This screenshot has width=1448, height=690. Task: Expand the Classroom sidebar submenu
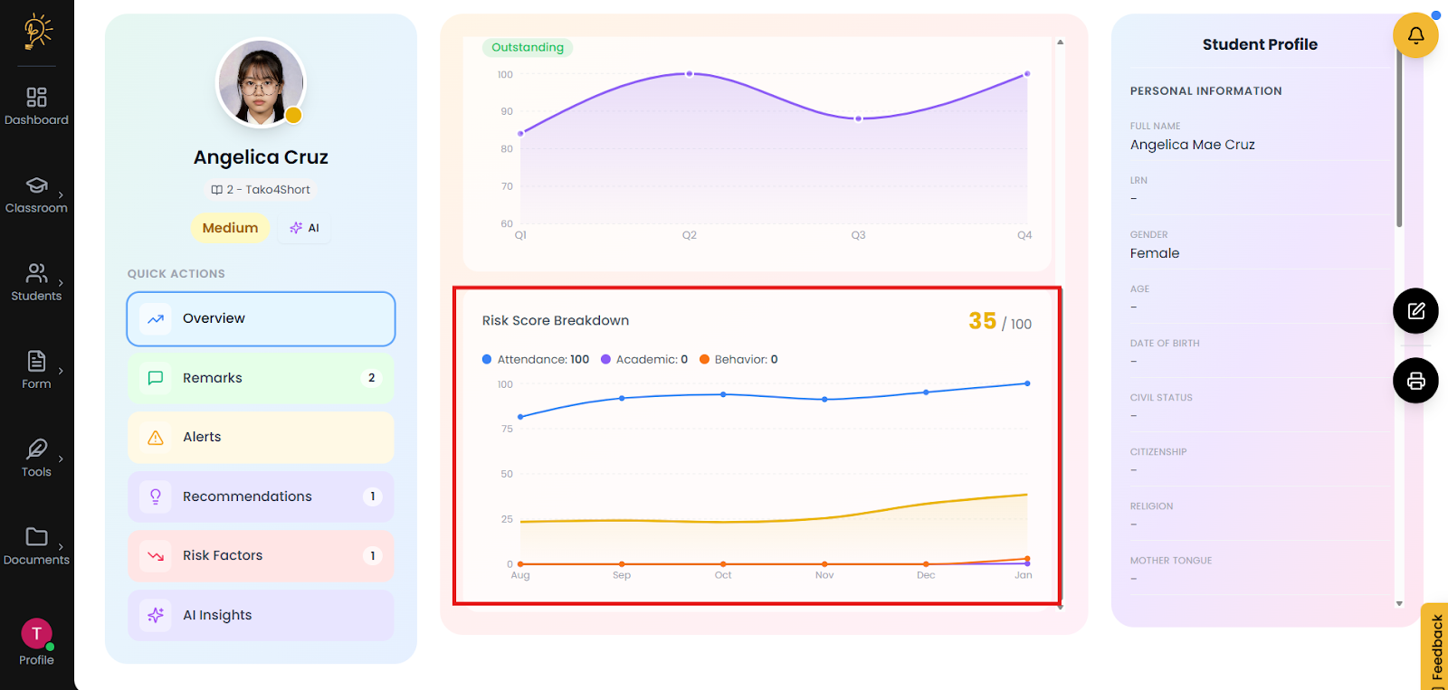coord(61,194)
